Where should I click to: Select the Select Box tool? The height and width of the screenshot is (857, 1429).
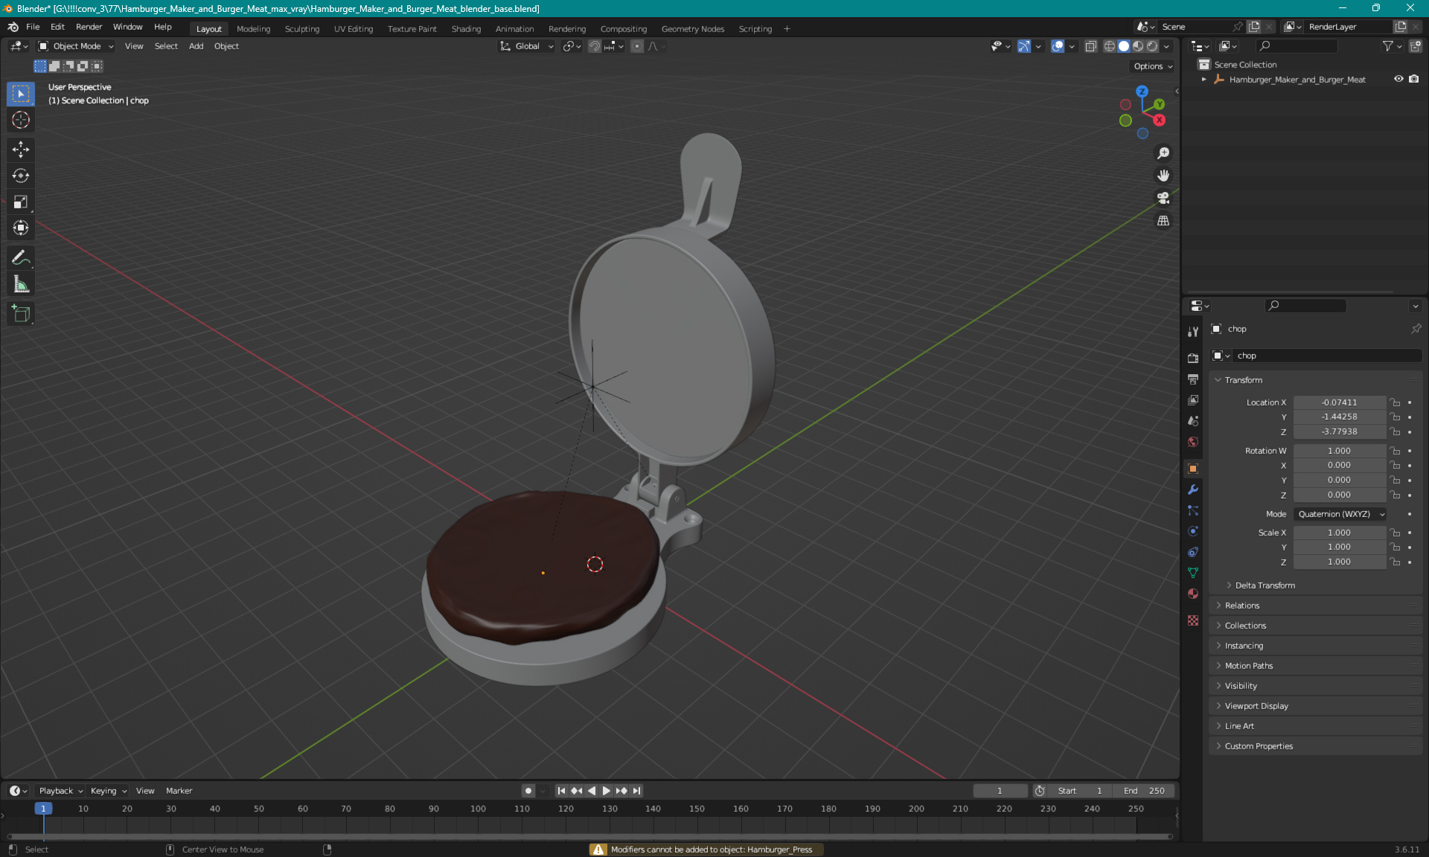[x=21, y=94]
